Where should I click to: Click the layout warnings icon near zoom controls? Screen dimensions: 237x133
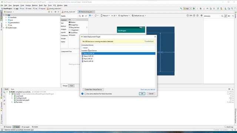[201, 16]
